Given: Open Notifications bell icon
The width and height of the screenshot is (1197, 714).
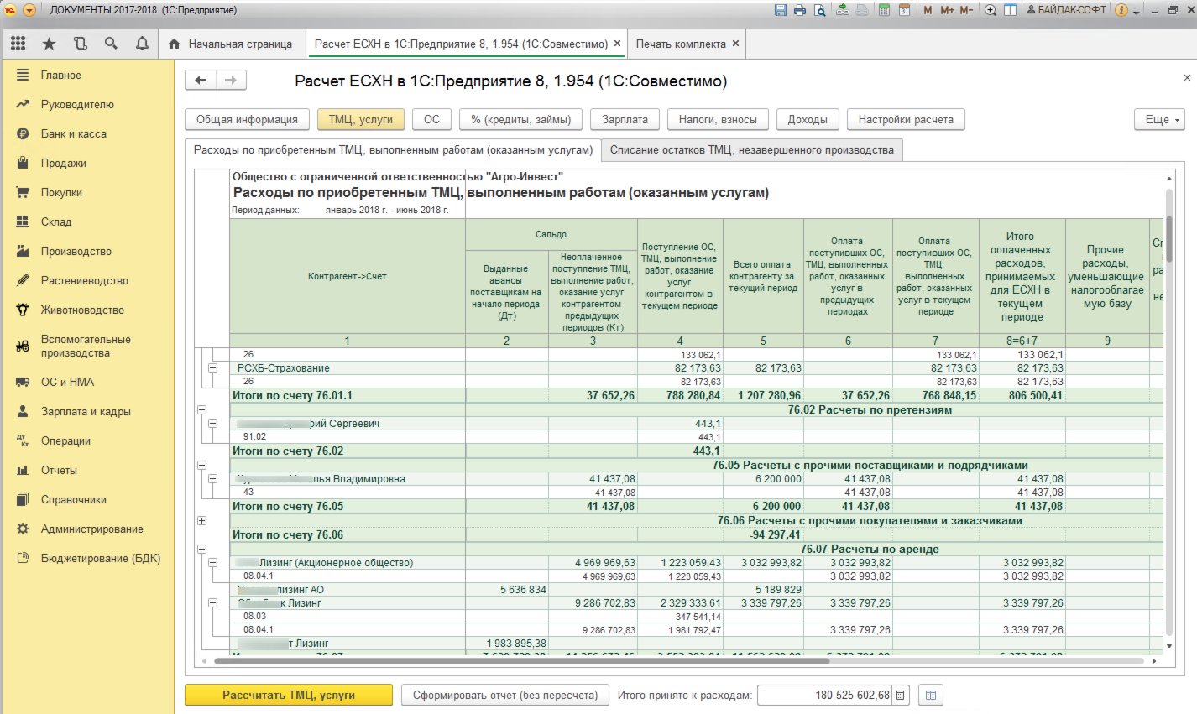Looking at the screenshot, I should pos(142,44).
